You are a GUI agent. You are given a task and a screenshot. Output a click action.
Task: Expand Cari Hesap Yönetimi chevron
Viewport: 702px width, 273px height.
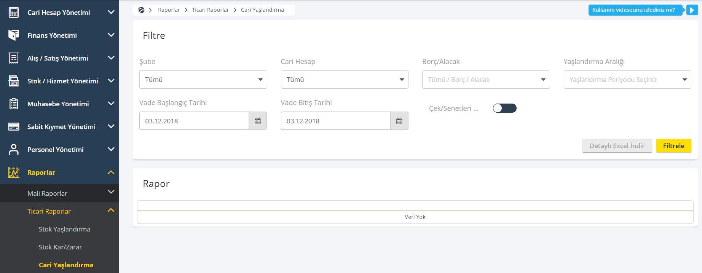[x=111, y=12]
